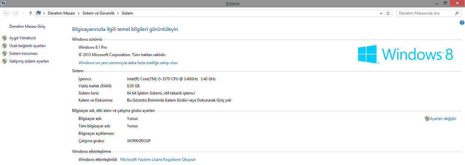Image resolution: width=465 pixels, height=165 pixels.
Task: Select Denetim Masası in the breadcrumb
Action: coord(61,13)
